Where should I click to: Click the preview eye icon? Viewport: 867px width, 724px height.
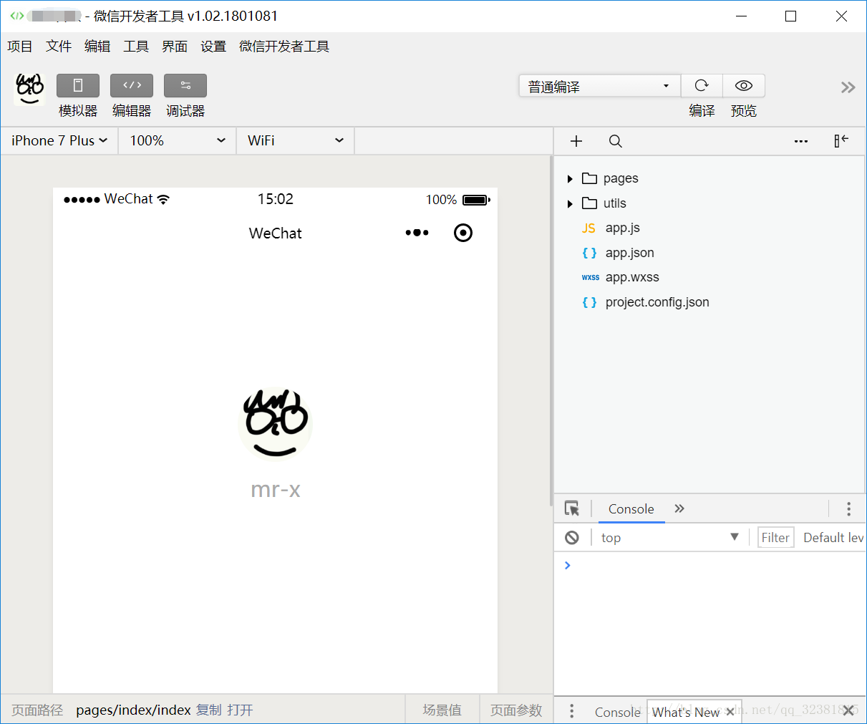click(x=744, y=86)
